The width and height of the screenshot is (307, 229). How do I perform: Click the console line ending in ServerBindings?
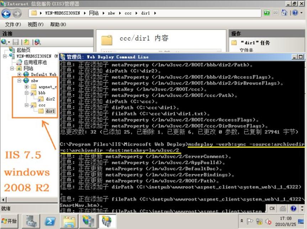pos(147,175)
